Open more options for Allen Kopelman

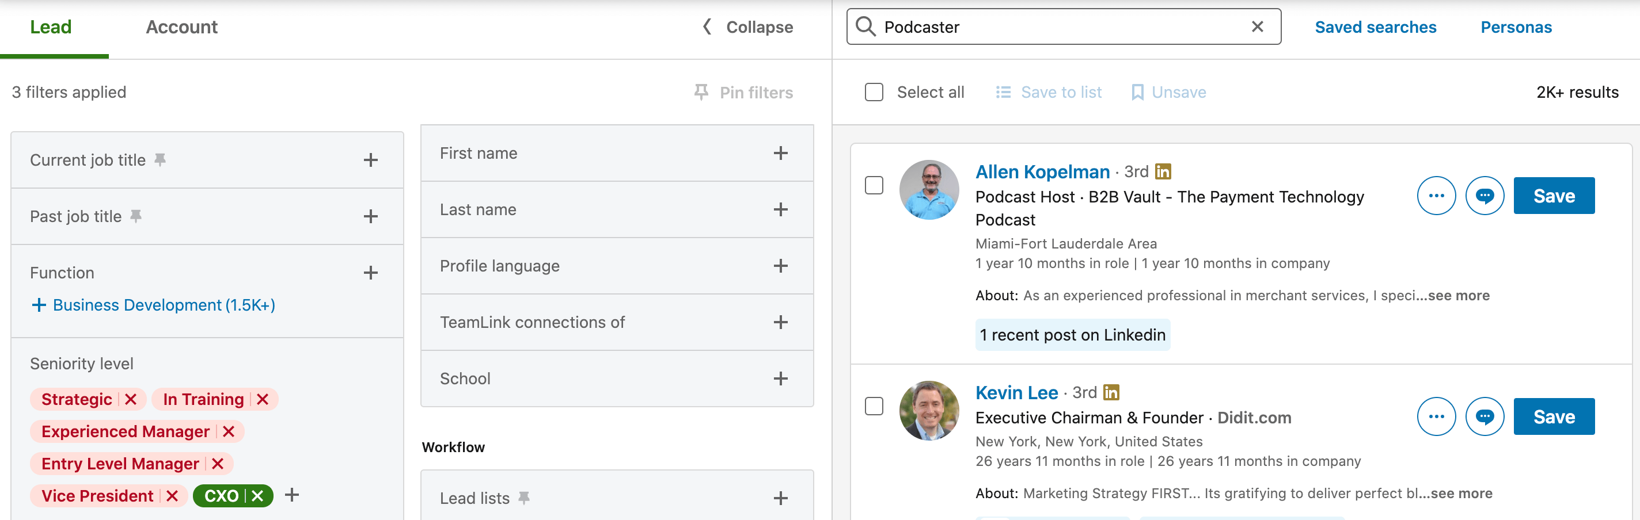[x=1436, y=196]
